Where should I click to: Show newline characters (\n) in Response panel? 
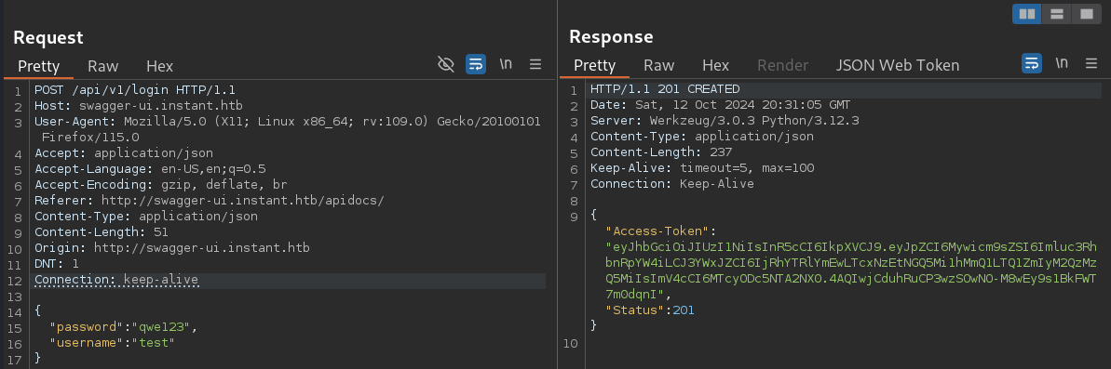tap(1062, 63)
